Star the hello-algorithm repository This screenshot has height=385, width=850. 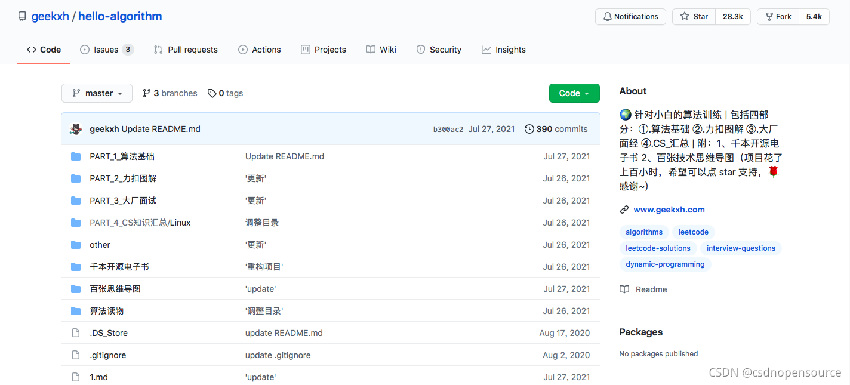click(x=694, y=17)
